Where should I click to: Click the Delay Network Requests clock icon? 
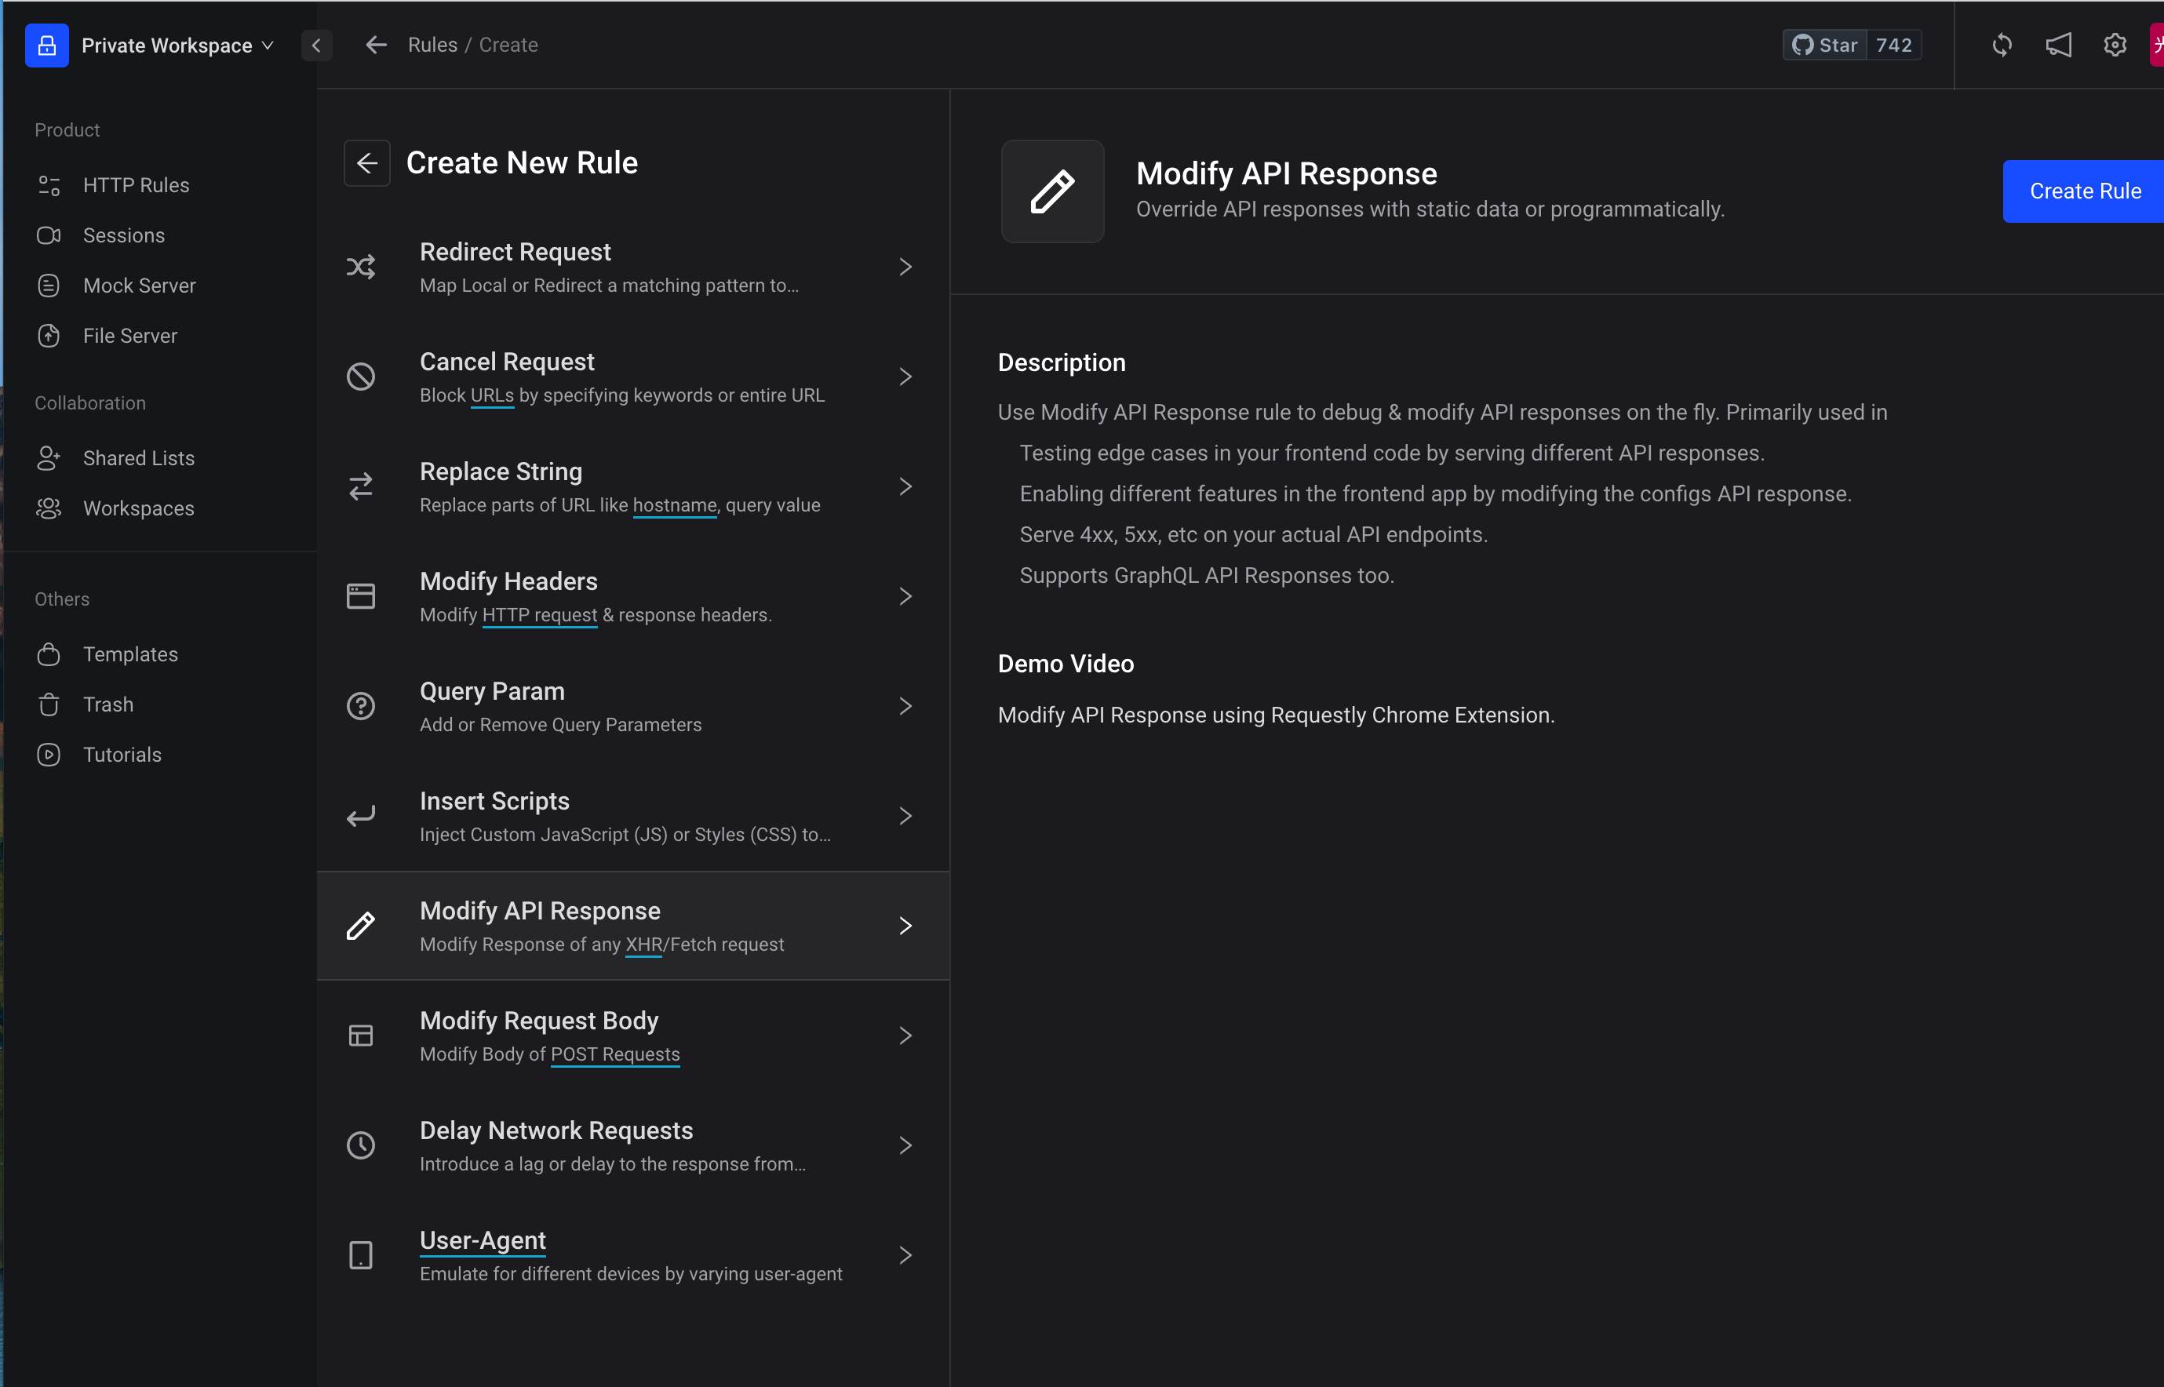(x=361, y=1145)
